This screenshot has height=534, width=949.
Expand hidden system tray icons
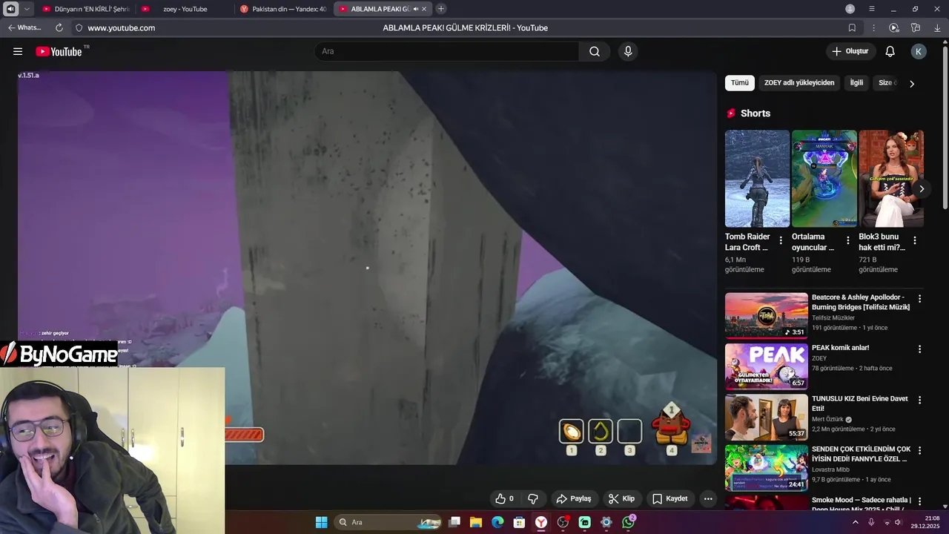pos(855,522)
